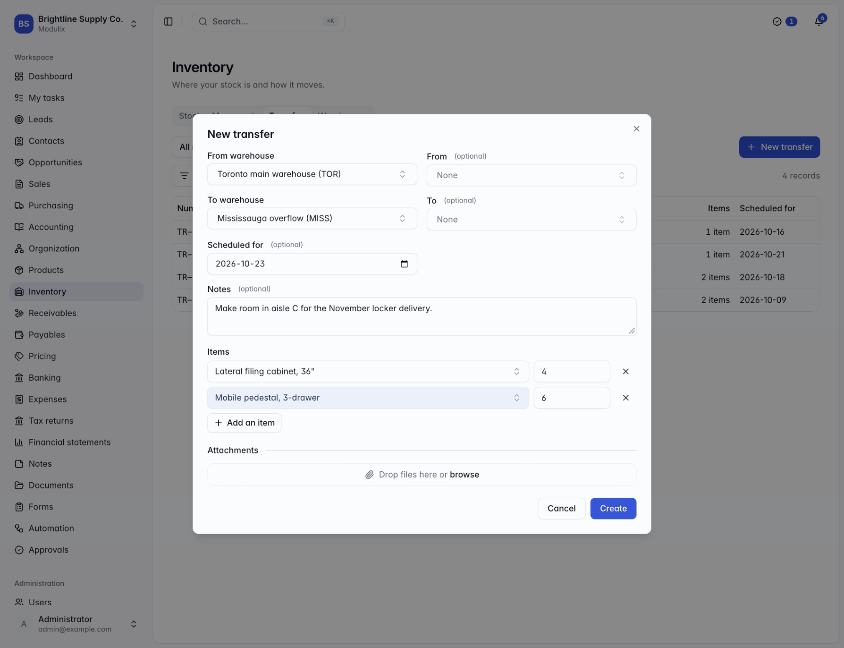Open Receivables in the sidebar
Image resolution: width=844 pixels, height=648 pixels.
pos(76,313)
